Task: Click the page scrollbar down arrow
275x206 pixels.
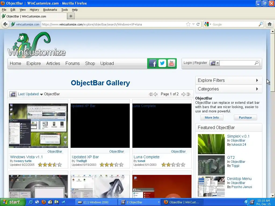Action: [272, 196]
